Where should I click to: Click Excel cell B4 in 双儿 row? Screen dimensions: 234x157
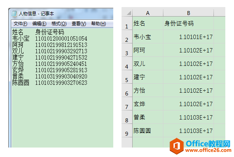[189, 64]
